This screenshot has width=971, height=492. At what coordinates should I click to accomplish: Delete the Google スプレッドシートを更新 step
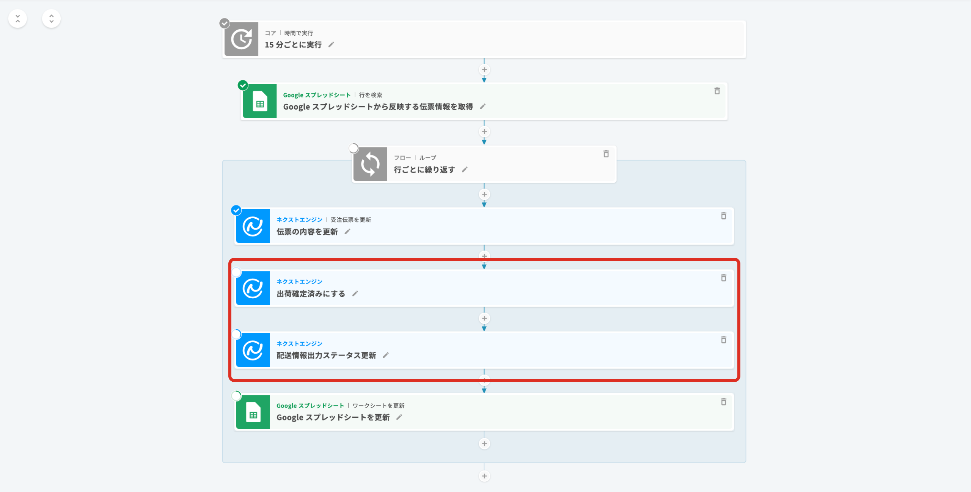723,402
